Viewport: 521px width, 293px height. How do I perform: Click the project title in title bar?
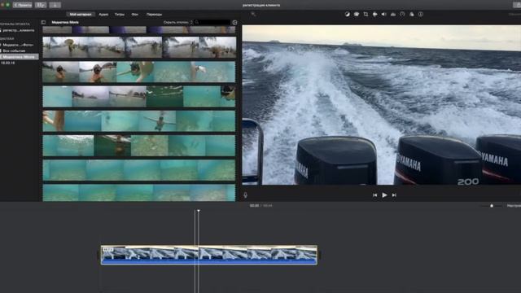coord(261,5)
